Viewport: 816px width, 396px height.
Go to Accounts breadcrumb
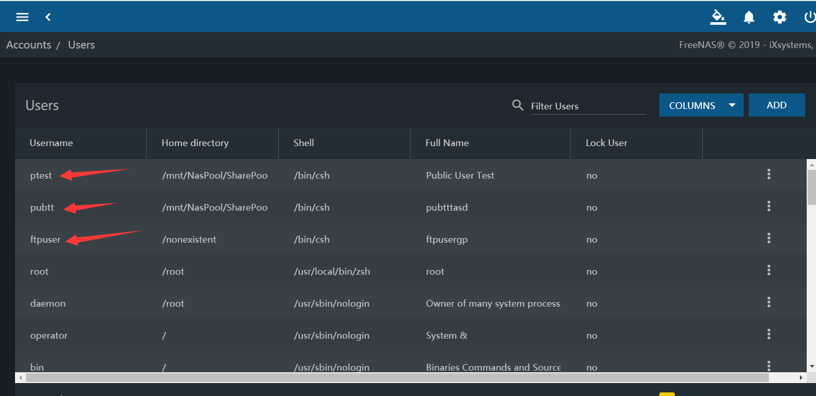tap(28, 45)
